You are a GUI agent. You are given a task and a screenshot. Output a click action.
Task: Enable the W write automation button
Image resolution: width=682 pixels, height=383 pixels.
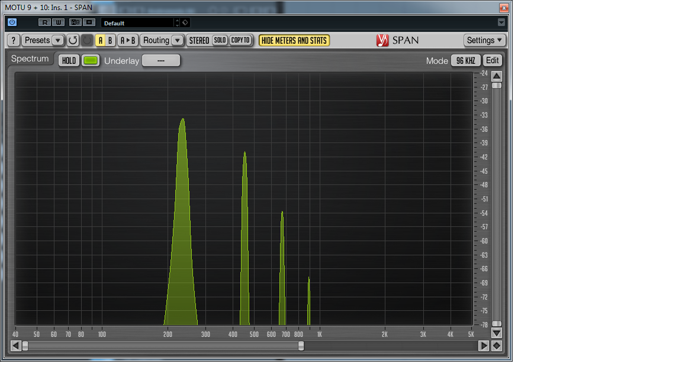(58, 22)
